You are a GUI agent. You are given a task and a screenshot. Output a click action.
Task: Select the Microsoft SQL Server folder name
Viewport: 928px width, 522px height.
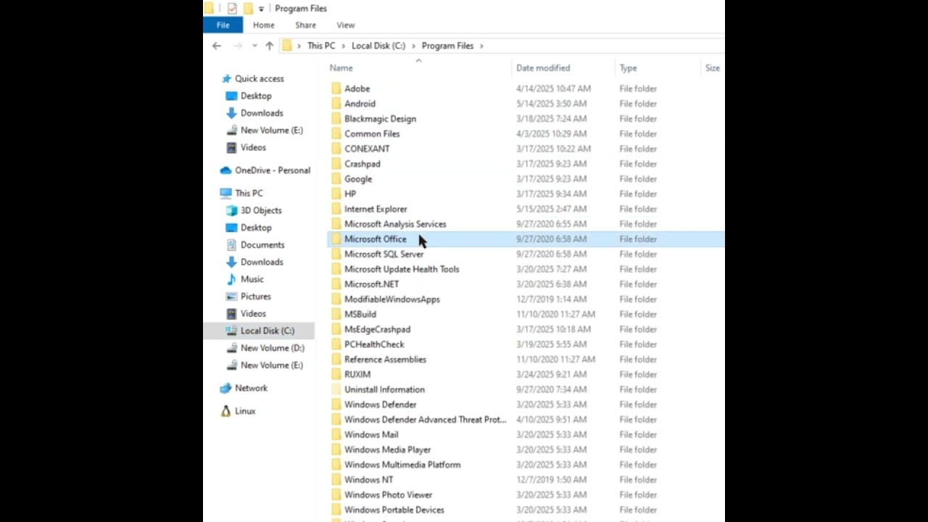[x=384, y=254]
